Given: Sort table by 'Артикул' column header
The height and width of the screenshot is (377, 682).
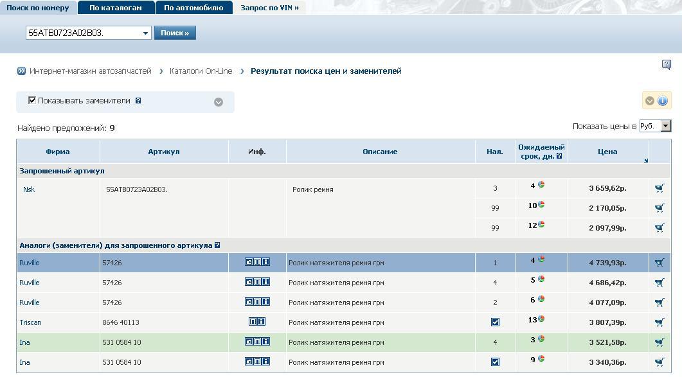Looking at the screenshot, I should pyautogui.click(x=163, y=152).
